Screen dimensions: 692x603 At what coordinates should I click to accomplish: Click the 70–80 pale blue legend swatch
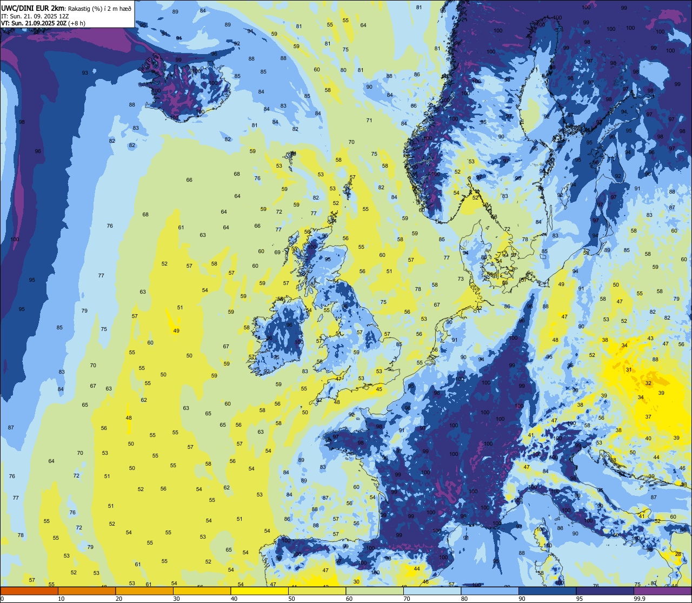432,591
